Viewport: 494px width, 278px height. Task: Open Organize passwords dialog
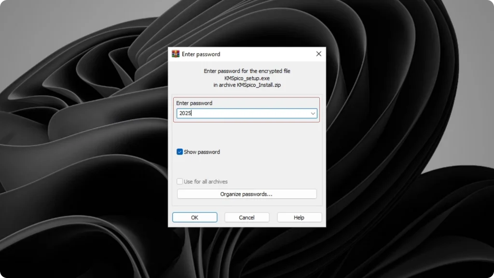pyautogui.click(x=247, y=194)
